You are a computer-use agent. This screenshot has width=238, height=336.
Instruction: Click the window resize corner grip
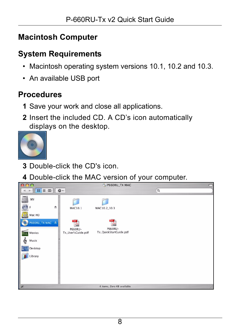[212, 287]
